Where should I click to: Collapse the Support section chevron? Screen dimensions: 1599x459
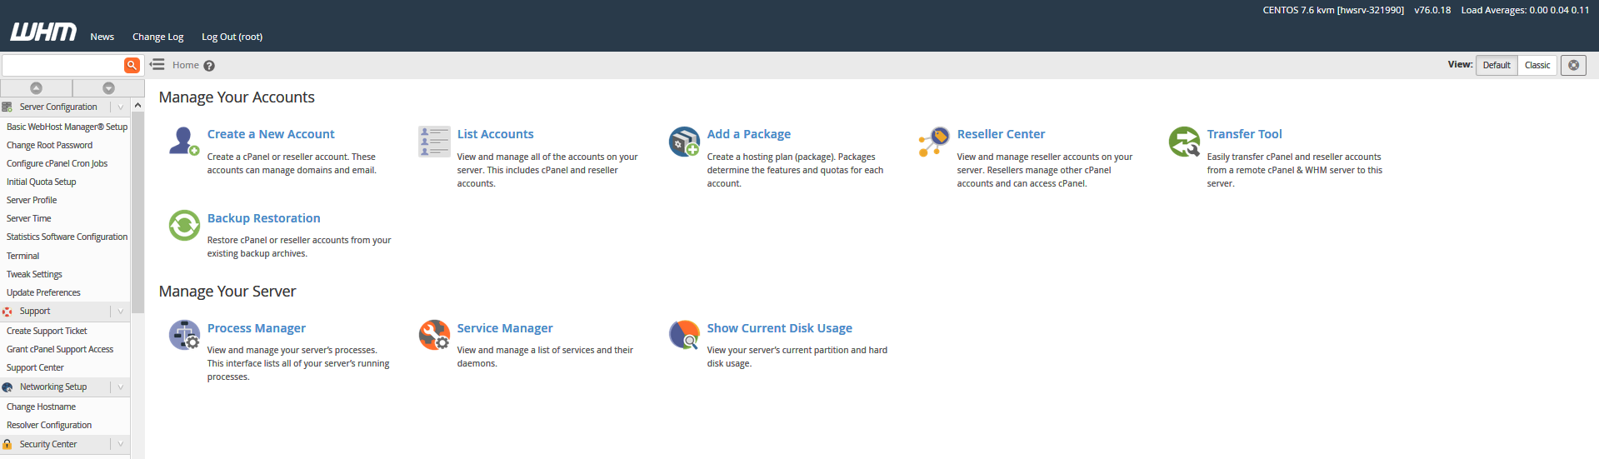click(121, 312)
